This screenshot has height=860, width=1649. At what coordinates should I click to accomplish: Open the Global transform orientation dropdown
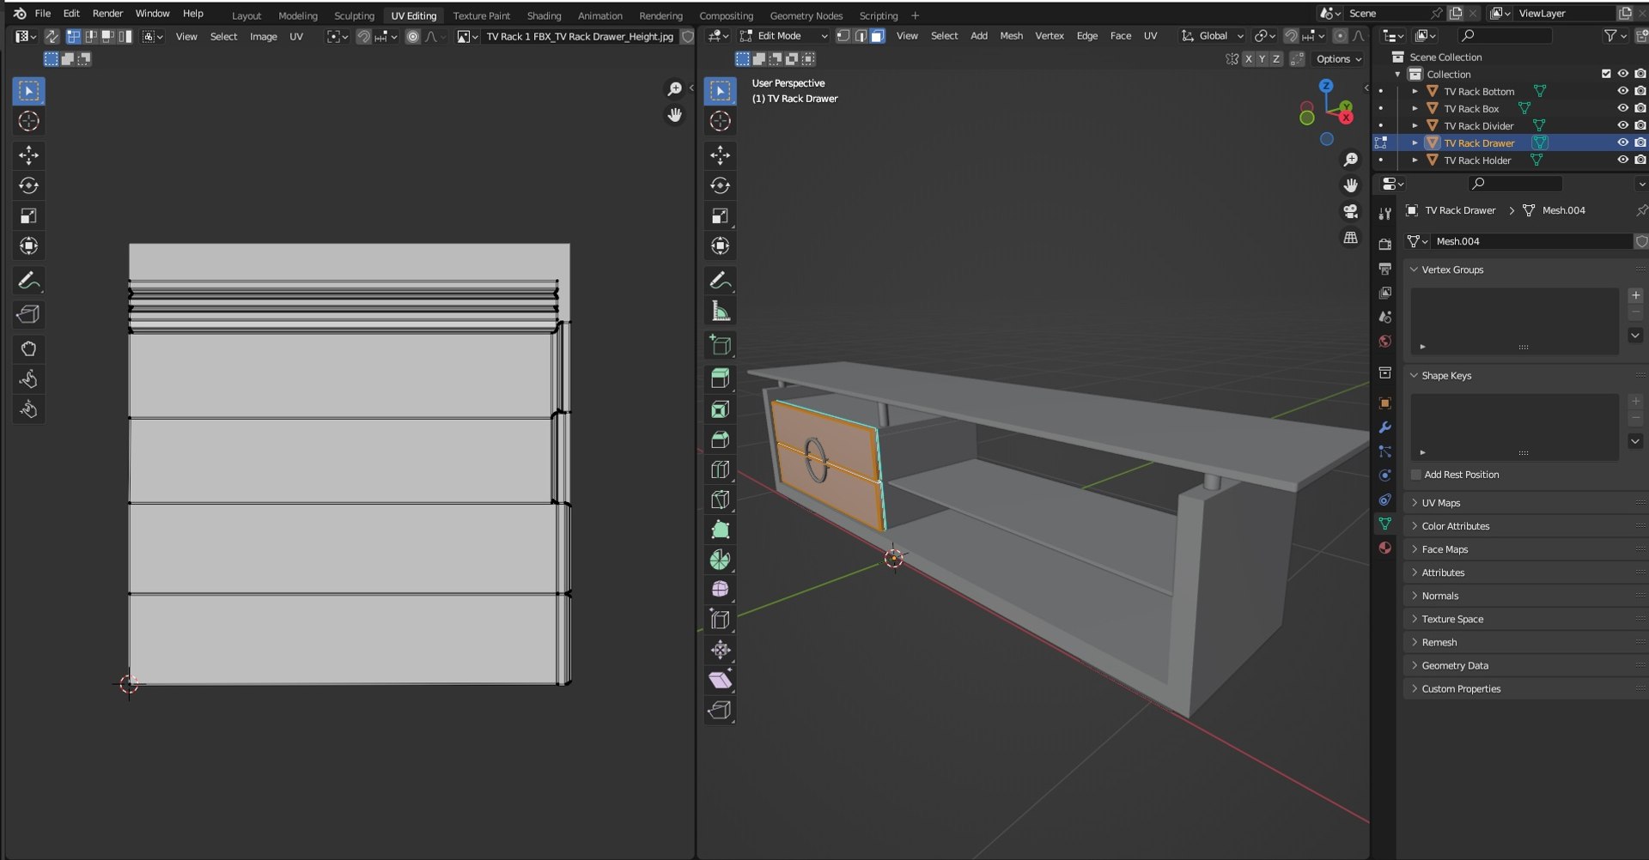(1213, 36)
